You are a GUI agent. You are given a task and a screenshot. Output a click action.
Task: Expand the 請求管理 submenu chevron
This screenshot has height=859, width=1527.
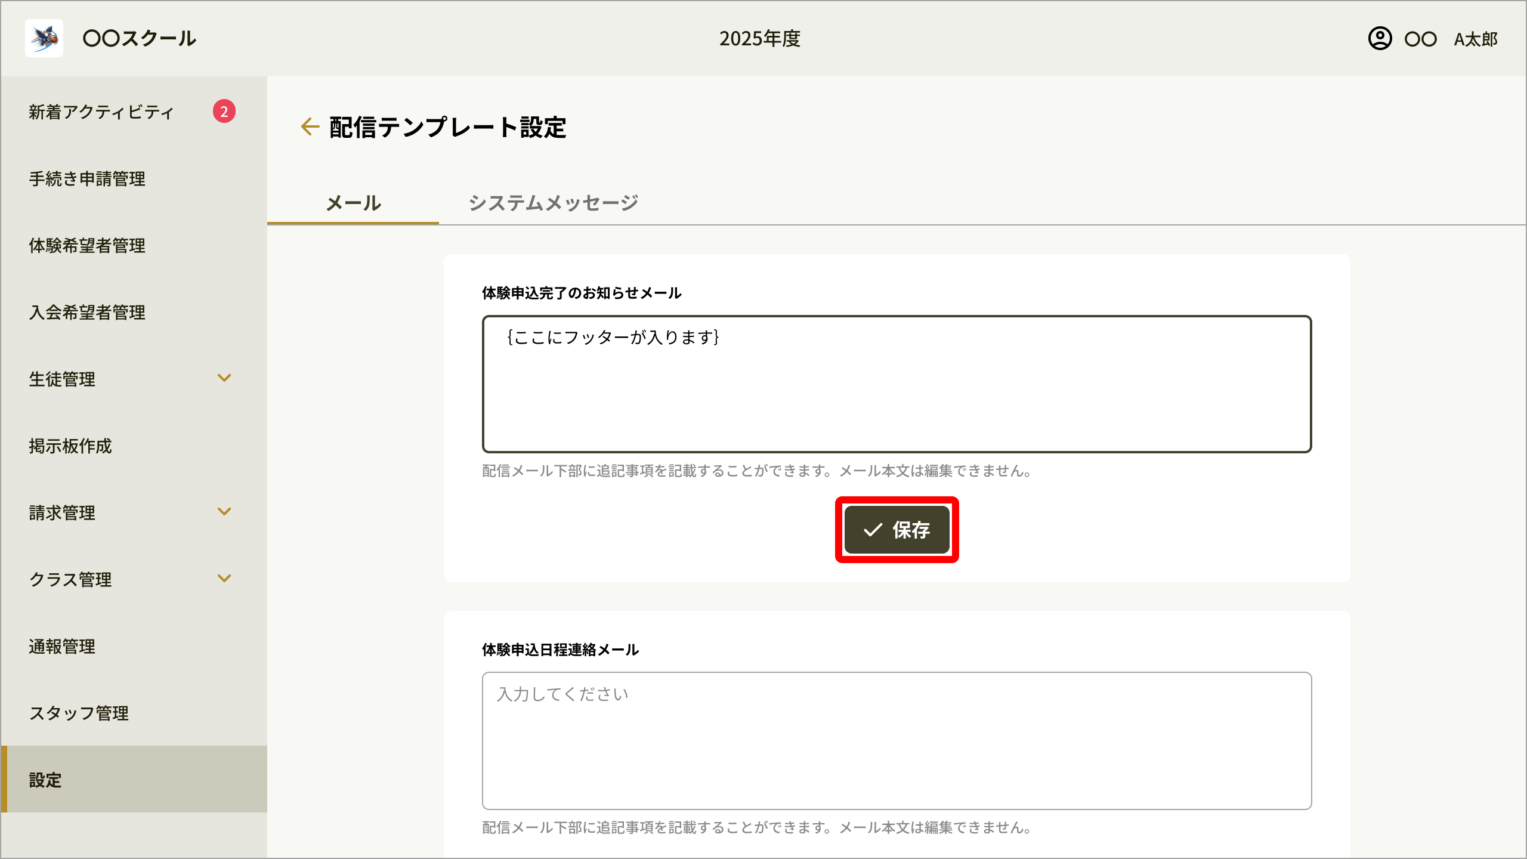[224, 512]
